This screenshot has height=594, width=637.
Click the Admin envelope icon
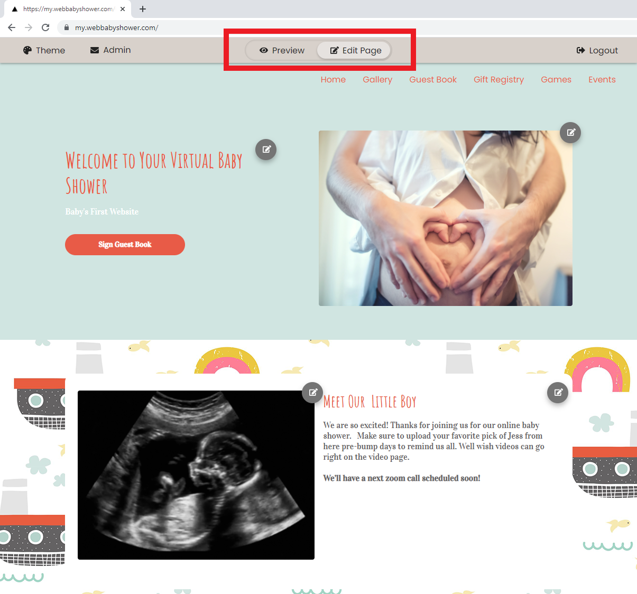pos(95,50)
